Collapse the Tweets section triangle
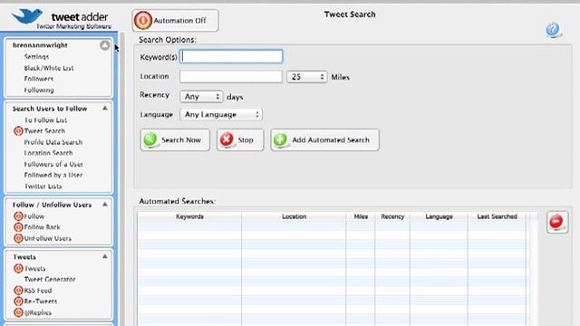The image size is (580, 326). click(x=105, y=256)
